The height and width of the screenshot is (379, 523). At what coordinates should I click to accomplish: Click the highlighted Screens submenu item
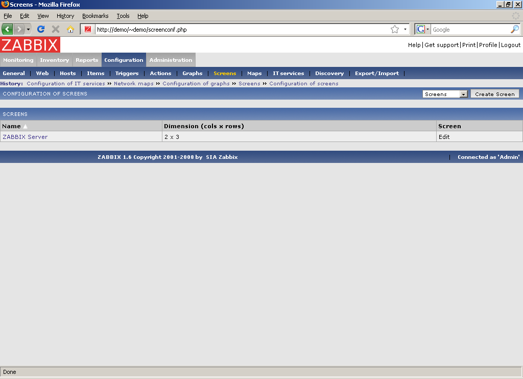point(225,73)
